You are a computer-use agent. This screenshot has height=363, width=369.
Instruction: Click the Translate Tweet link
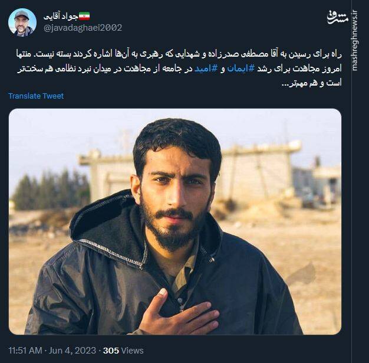coord(36,96)
